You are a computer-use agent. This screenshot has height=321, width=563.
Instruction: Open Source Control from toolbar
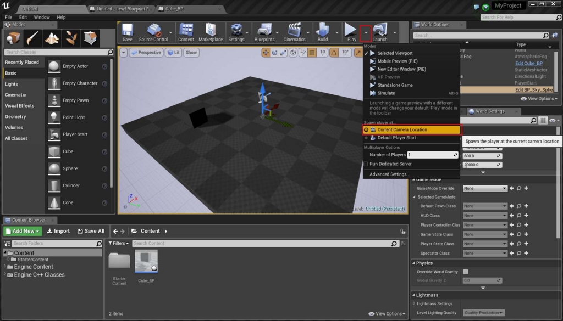[x=153, y=32]
